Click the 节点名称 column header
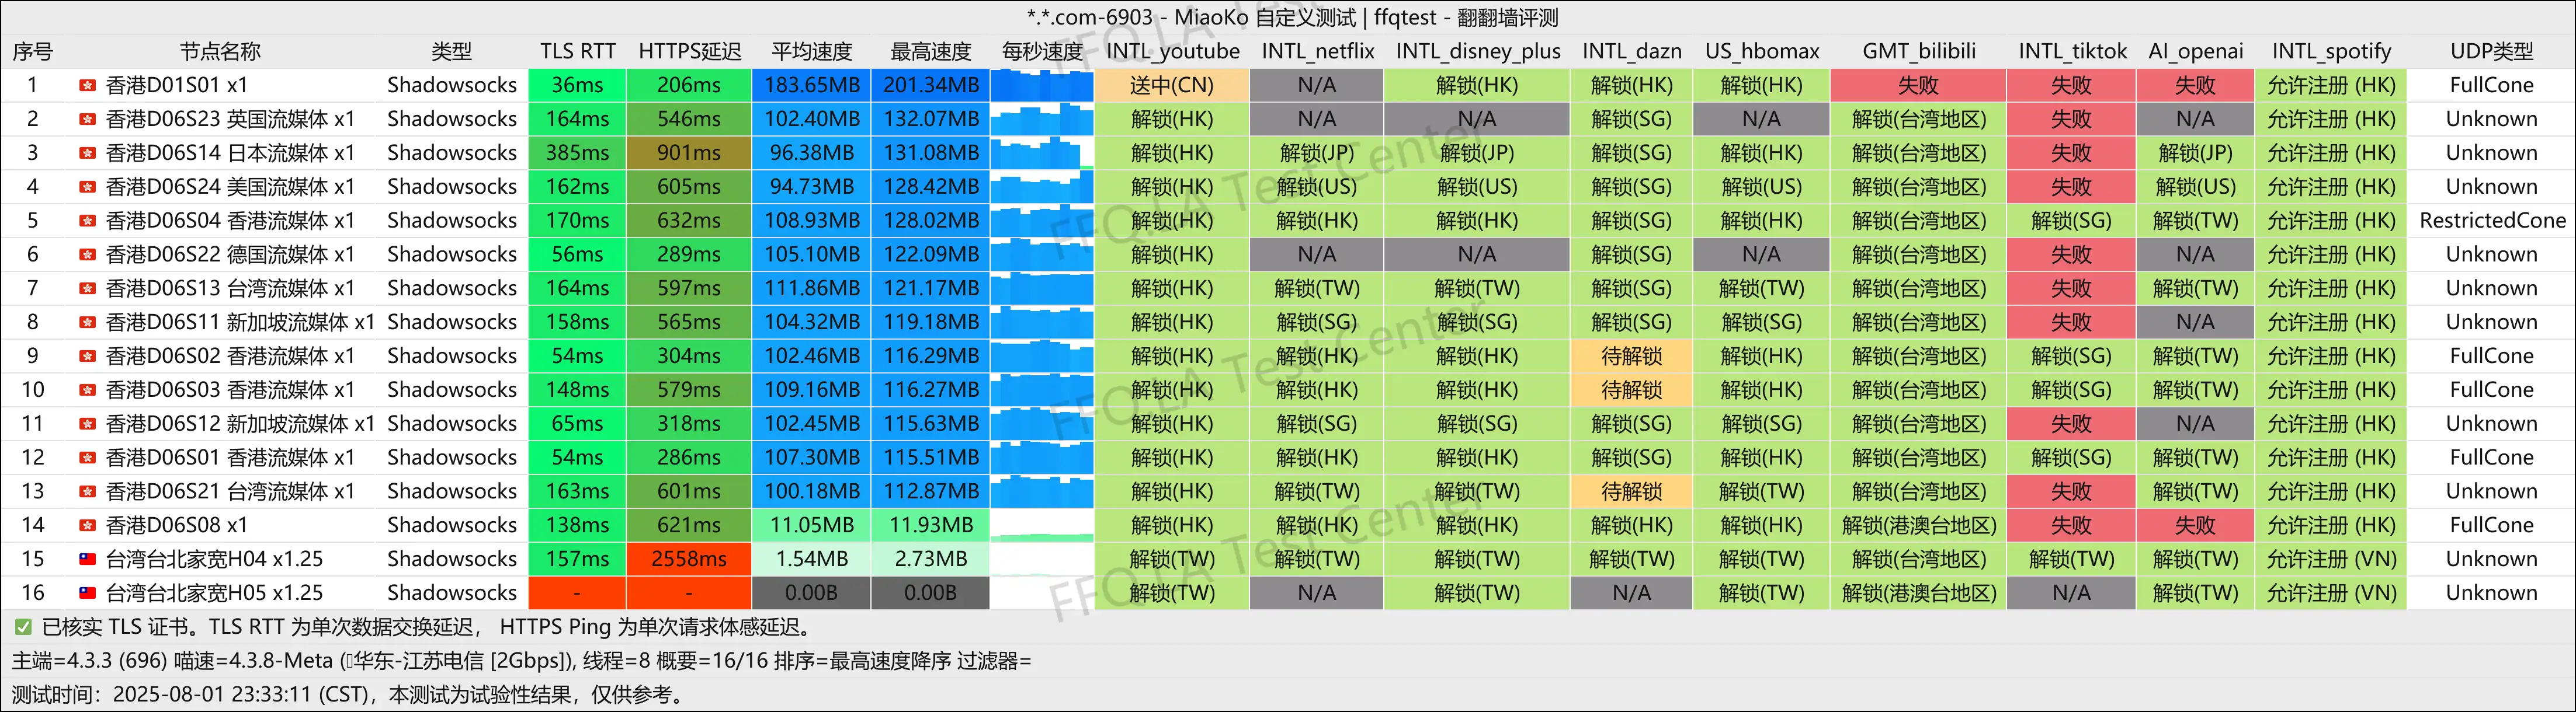This screenshot has height=712, width=2576. click(220, 51)
